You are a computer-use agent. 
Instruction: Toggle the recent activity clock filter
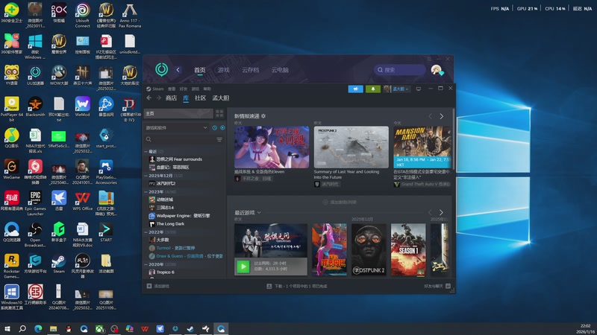pyautogui.click(x=214, y=128)
